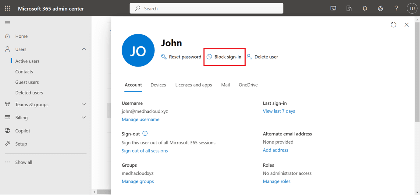This screenshot has width=420, height=195.
Task: Select Sign out of all sessions
Action: (x=144, y=151)
